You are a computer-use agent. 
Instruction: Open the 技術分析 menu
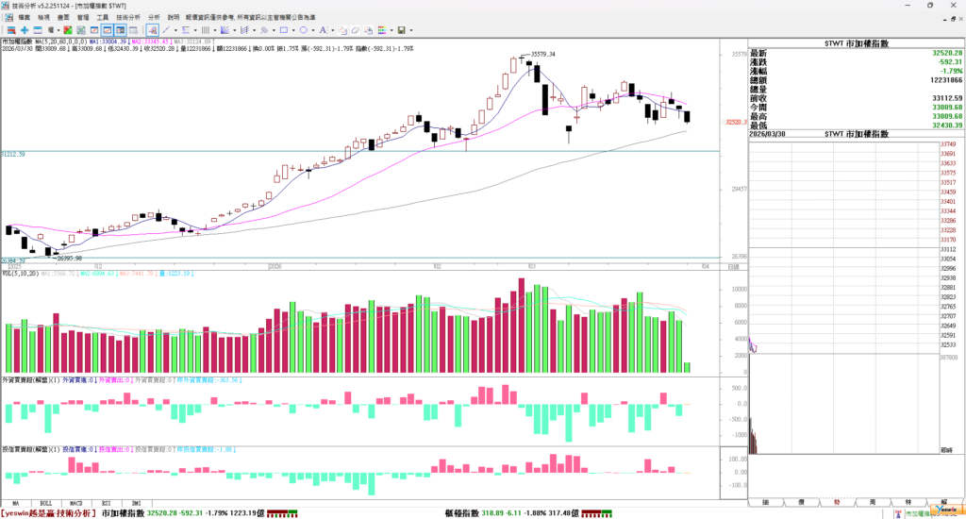pyautogui.click(x=128, y=17)
